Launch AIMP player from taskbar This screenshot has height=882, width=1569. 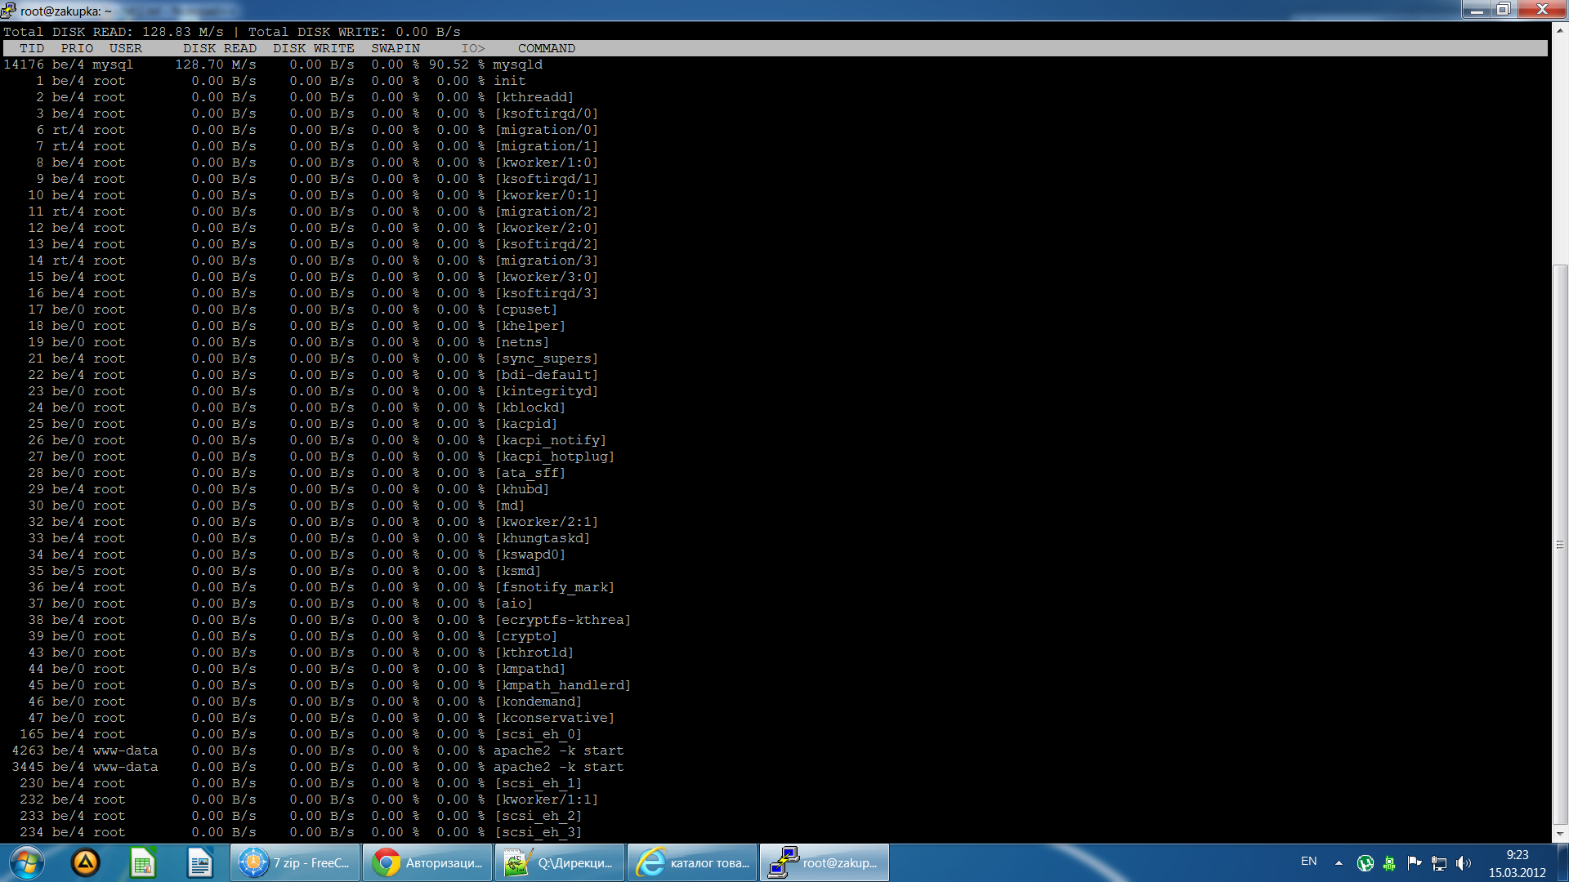(86, 863)
